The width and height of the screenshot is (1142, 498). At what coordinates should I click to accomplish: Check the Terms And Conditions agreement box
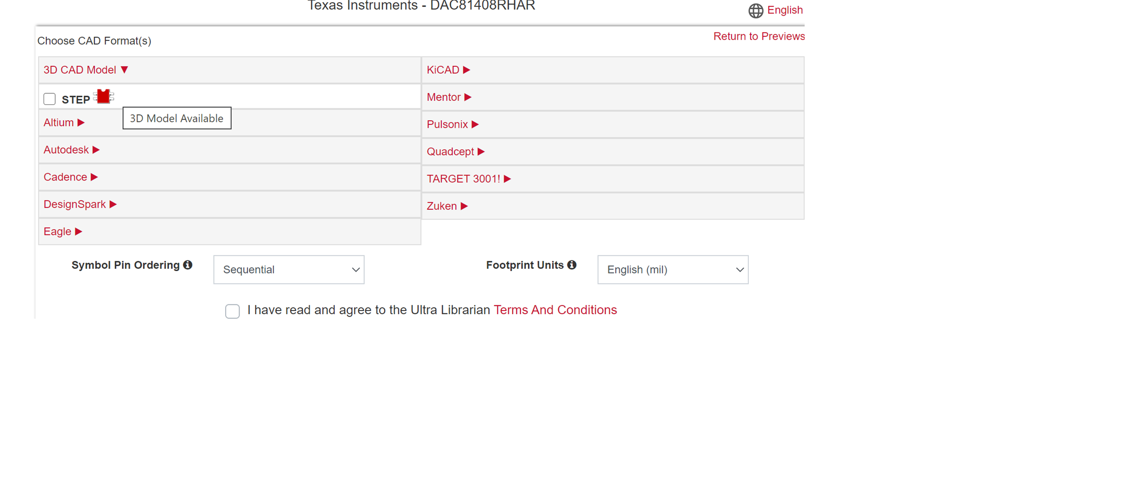pos(233,311)
